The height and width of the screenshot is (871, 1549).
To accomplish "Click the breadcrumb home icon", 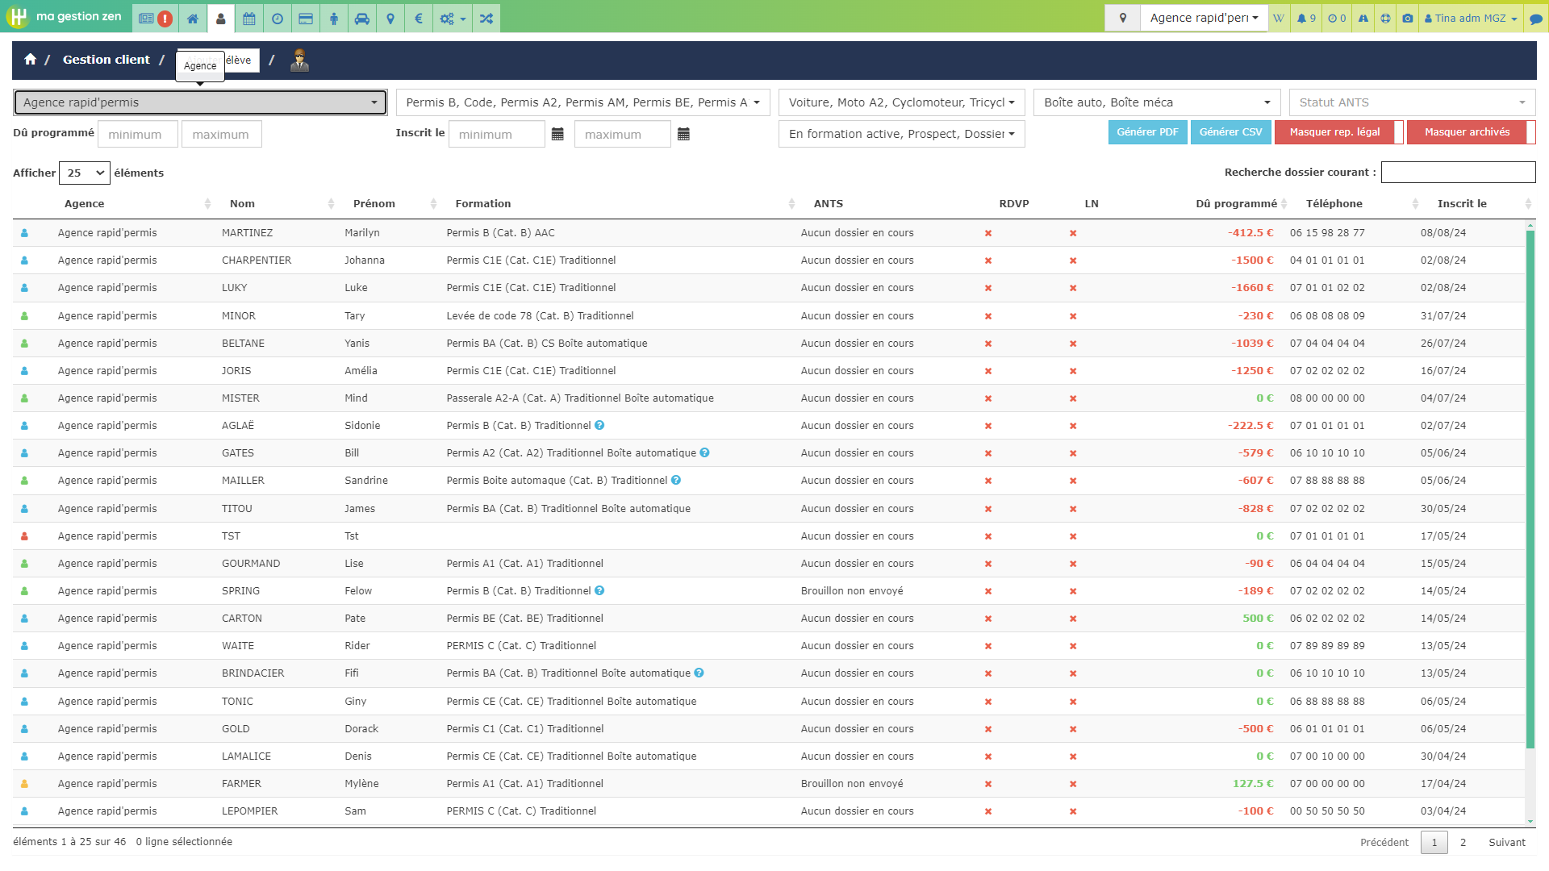I will (30, 59).
